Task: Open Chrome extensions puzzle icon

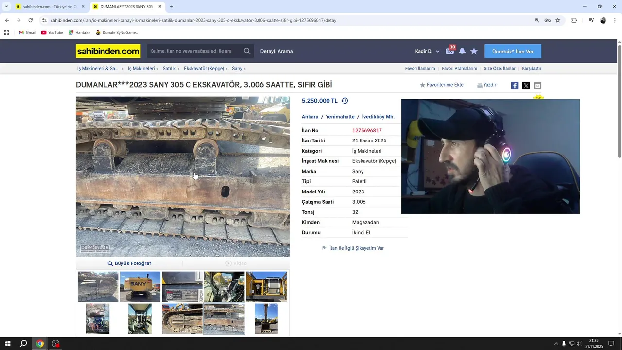Action: pos(574,20)
